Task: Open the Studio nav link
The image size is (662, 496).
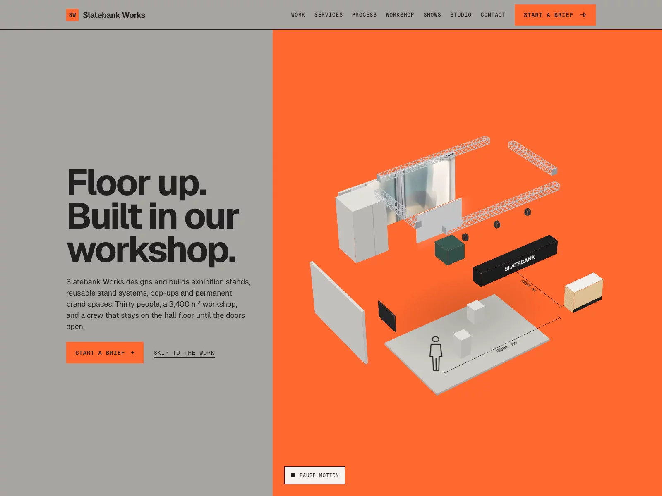Action: tap(461, 15)
